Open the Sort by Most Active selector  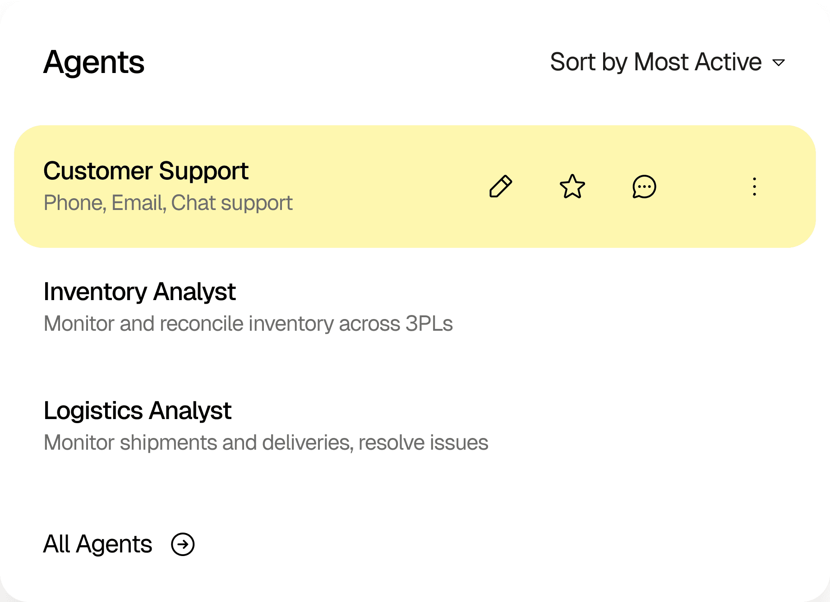(x=668, y=62)
